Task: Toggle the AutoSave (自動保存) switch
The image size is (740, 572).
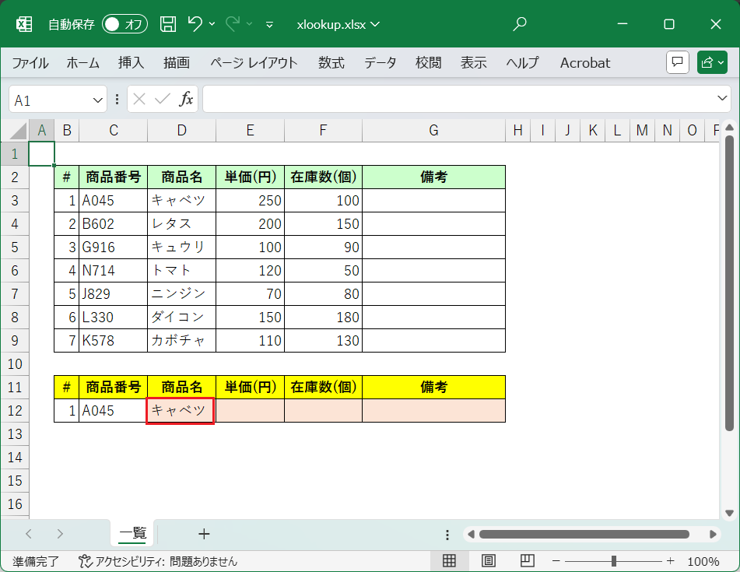Action: (x=125, y=24)
